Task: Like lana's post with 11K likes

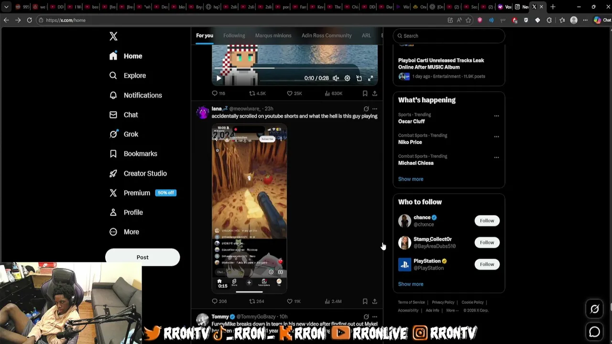Action: click(x=294, y=301)
